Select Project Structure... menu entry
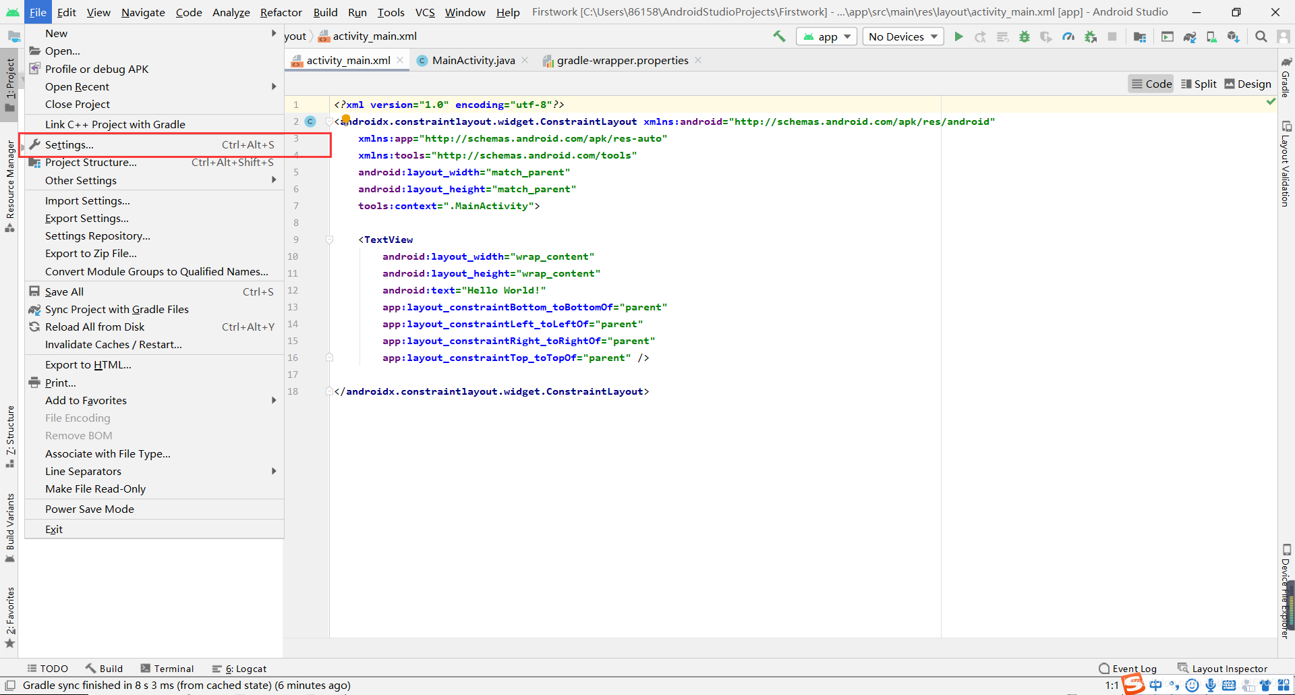Screen dimensions: 1295x695 154,162
